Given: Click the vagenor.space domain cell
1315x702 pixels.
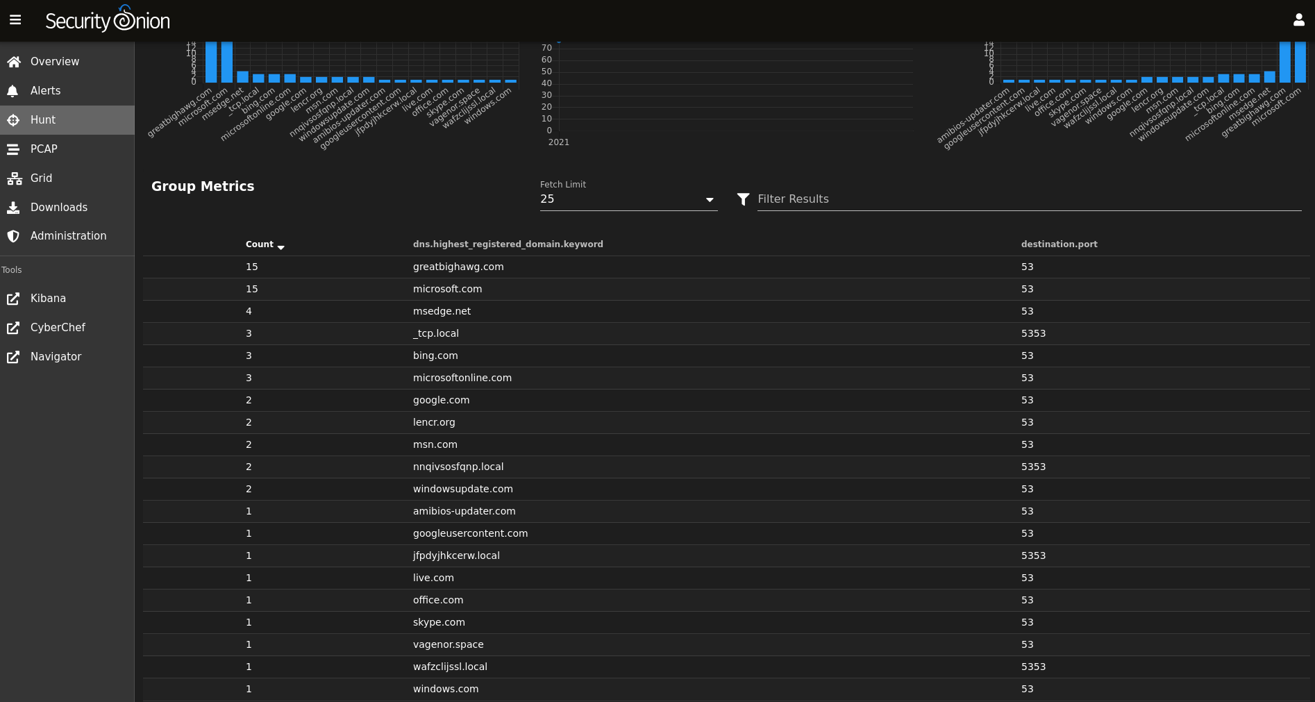Looking at the screenshot, I should 449,644.
